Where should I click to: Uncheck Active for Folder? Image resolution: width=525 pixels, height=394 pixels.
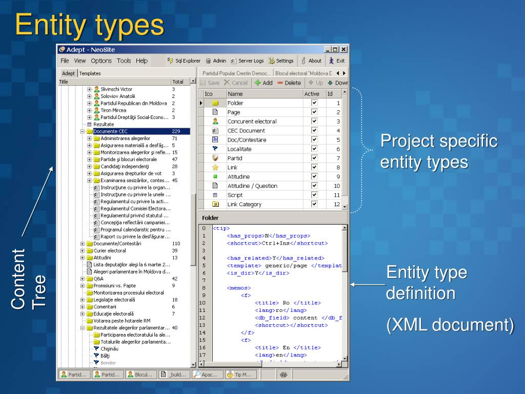pos(314,103)
